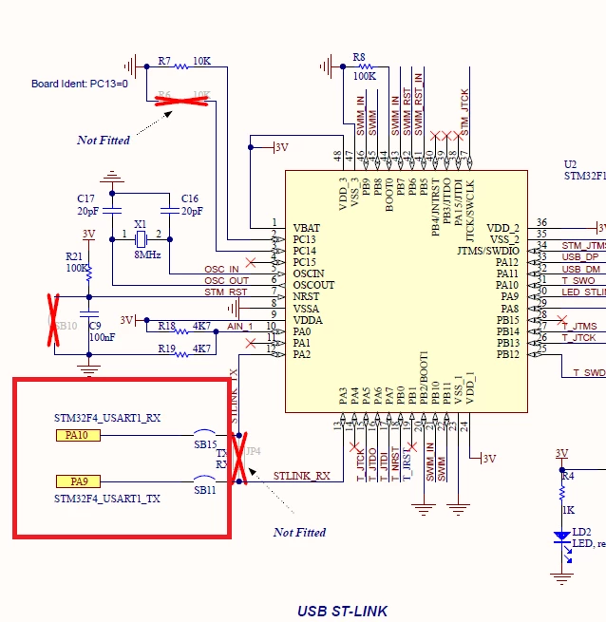Click the SB15 solder bridge symbol
The height and width of the screenshot is (622, 606).
click(x=204, y=433)
